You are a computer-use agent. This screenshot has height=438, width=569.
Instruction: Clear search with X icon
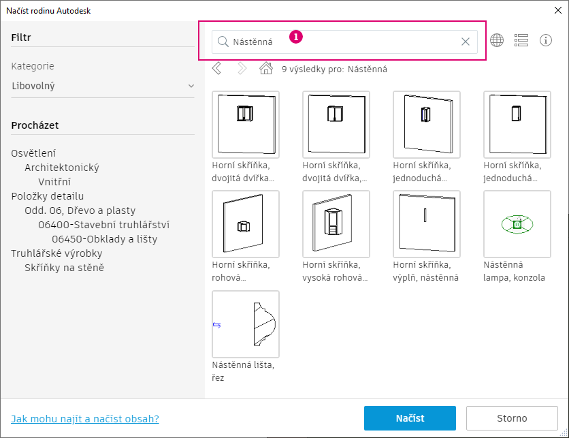tap(466, 42)
